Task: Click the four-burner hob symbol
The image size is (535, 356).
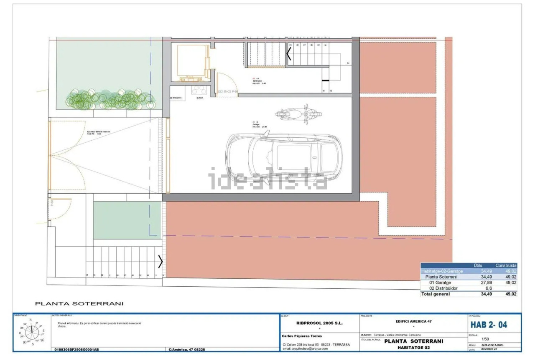Action: click(199, 90)
